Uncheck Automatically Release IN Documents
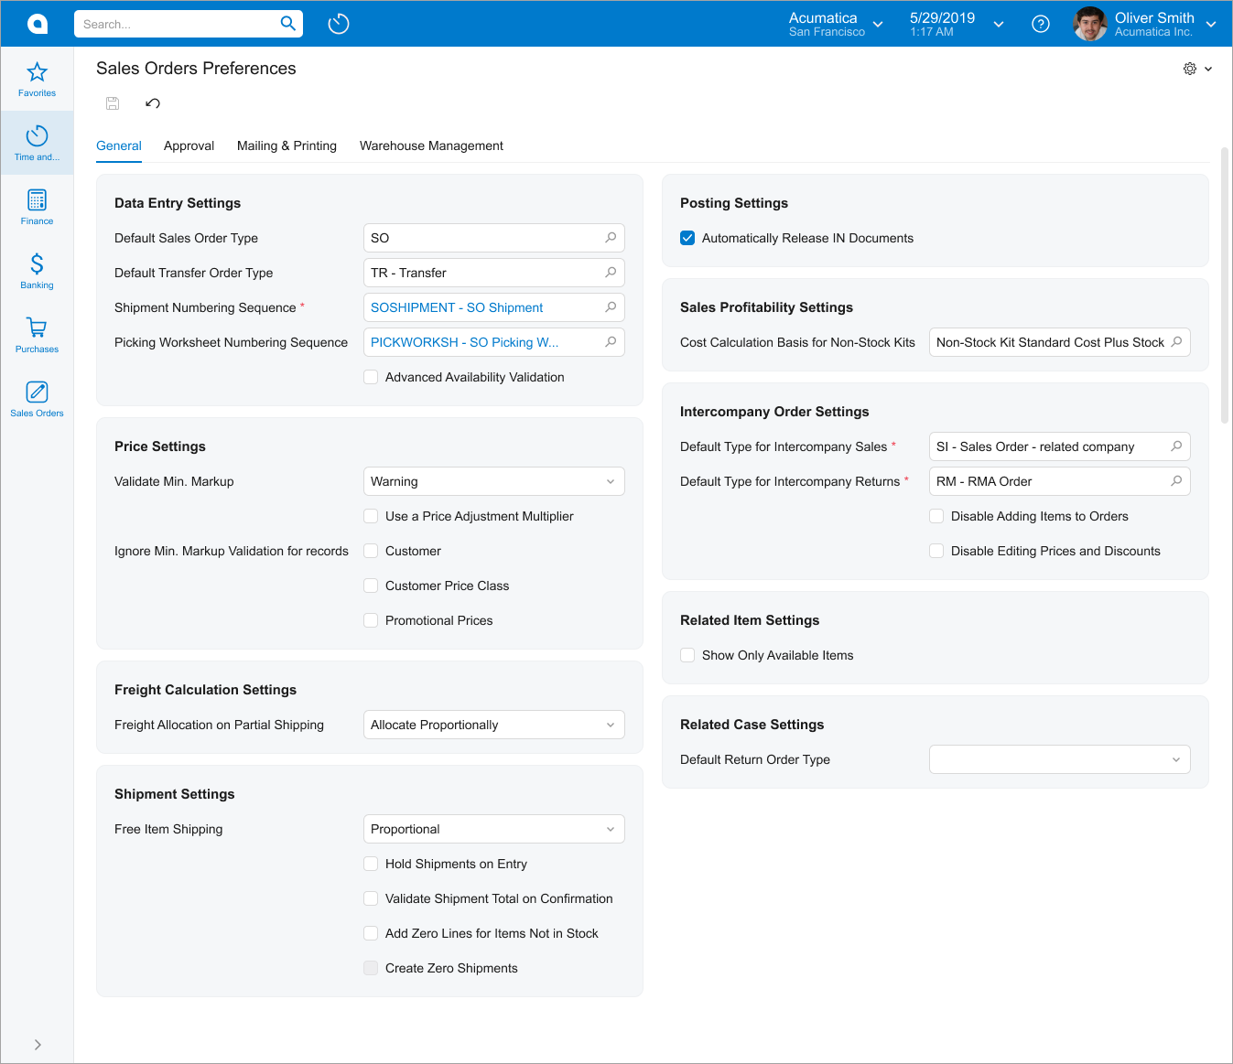Viewport: 1233px width, 1064px height. coord(687,238)
